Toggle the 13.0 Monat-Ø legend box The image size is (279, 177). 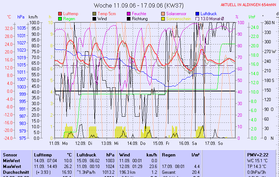(x=197, y=19)
